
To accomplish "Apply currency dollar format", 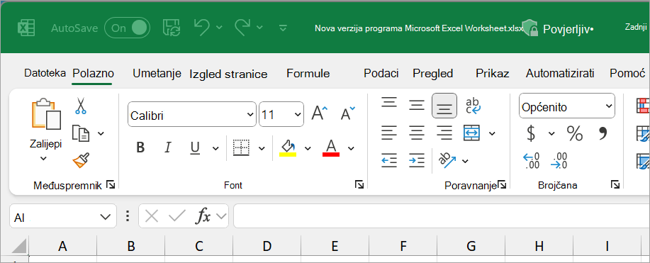I will [531, 133].
